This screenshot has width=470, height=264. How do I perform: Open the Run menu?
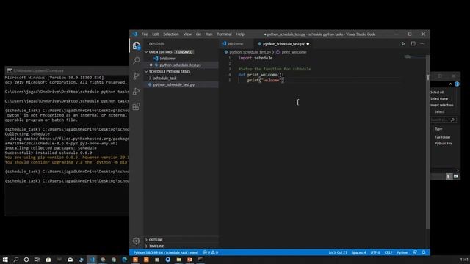tap(209, 34)
